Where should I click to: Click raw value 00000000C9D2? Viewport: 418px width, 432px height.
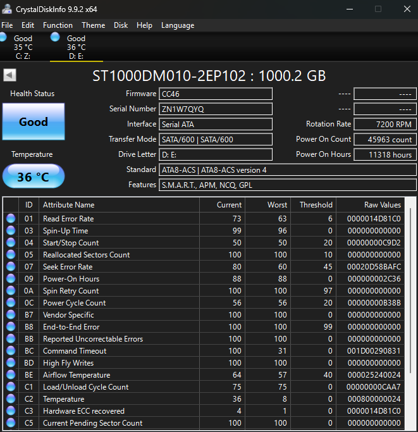coord(374,243)
